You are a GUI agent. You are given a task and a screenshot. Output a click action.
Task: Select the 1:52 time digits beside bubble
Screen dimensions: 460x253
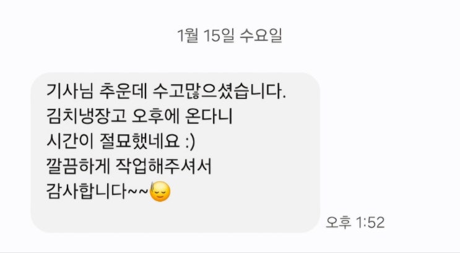pyautogui.click(x=370, y=223)
